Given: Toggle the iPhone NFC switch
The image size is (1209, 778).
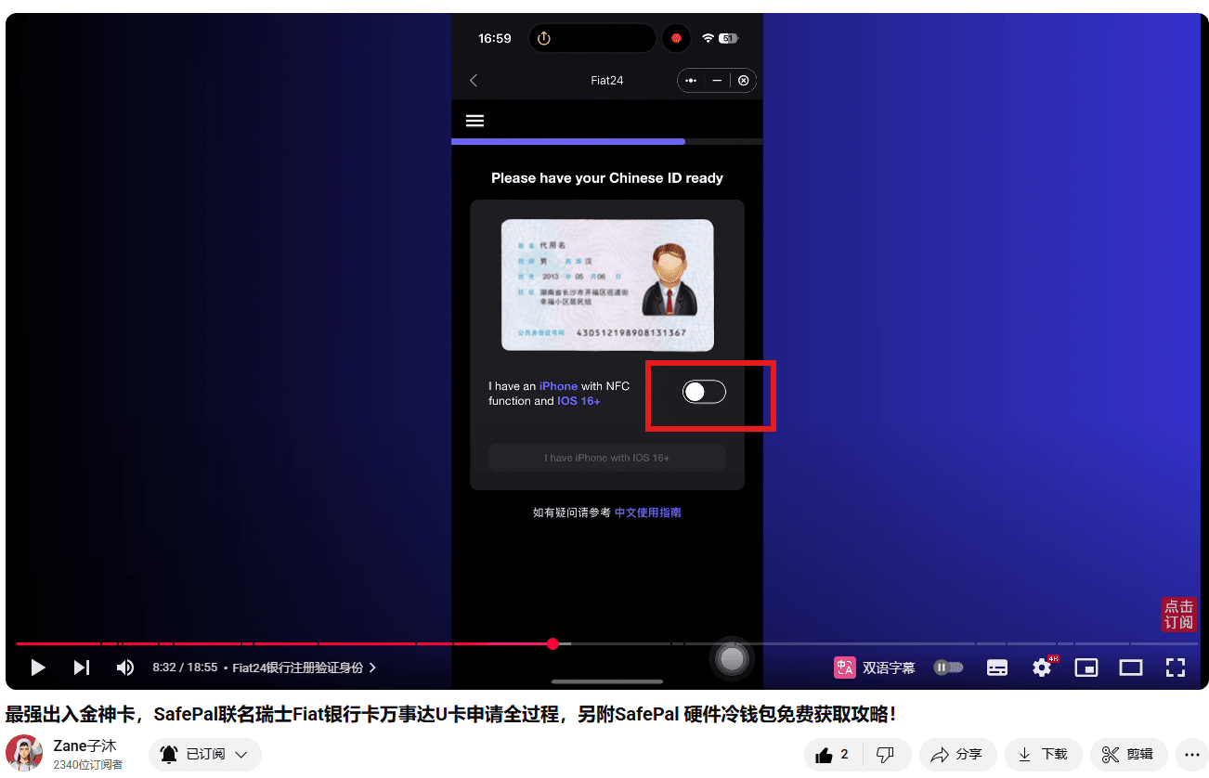Looking at the screenshot, I should coord(704,392).
